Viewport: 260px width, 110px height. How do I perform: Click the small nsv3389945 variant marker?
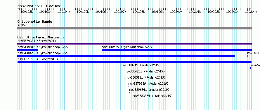click(121, 68)
